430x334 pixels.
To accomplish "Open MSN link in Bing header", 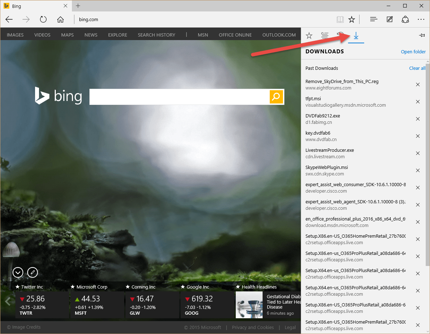I will click(x=203, y=35).
